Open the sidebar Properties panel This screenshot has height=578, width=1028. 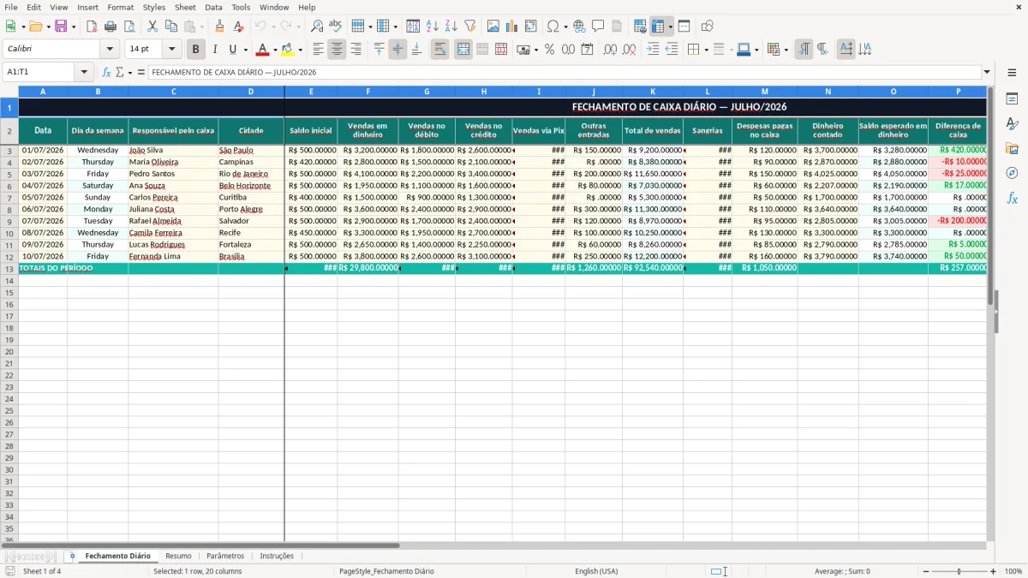(x=1012, y=99)
